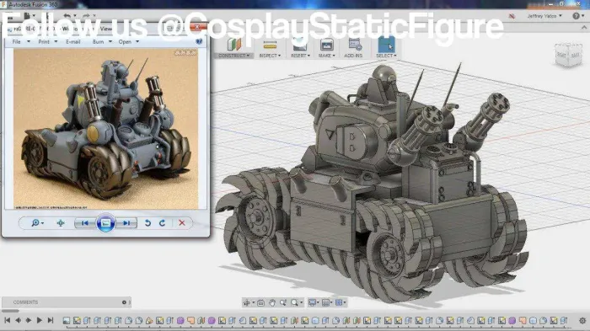Delete the photo with the red X icon

click(x=182, y=223)
